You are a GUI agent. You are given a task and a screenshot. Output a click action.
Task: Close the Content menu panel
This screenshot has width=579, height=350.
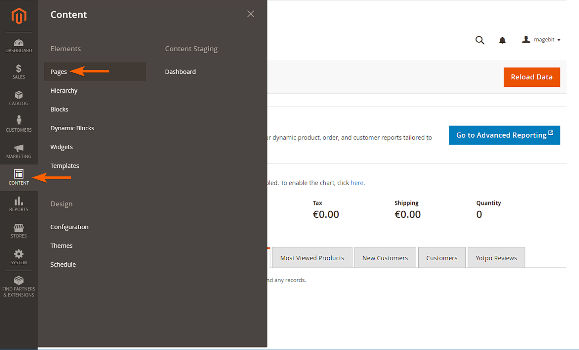251,14
